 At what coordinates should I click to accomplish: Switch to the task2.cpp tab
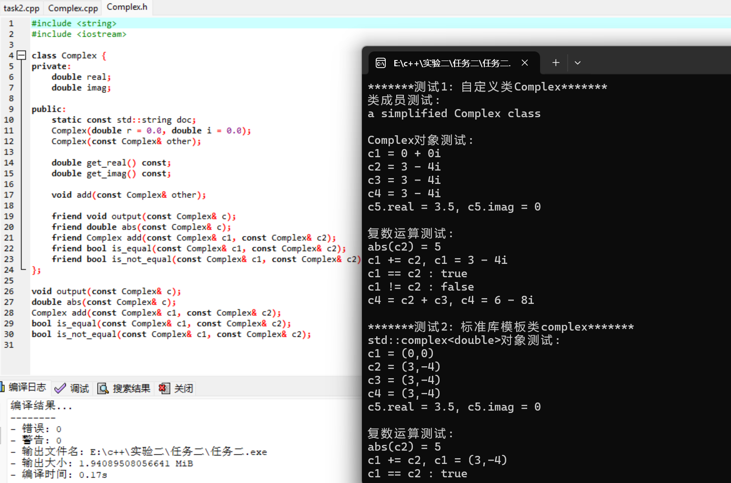[21, 8]
